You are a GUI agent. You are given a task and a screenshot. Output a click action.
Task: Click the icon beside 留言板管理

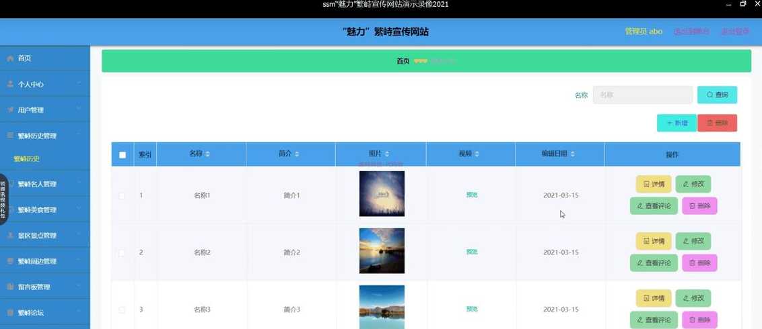(10, 287)
